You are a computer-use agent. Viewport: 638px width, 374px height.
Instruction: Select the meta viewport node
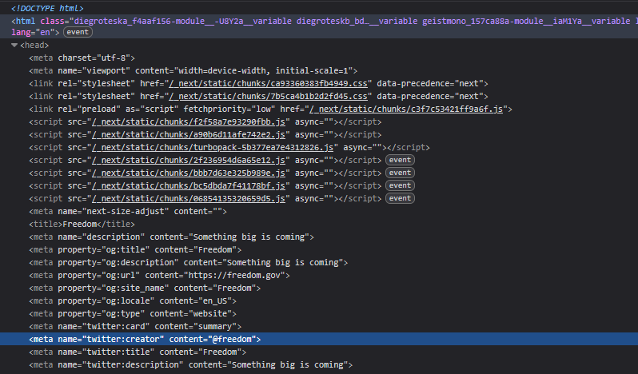[x=193, y=71]
